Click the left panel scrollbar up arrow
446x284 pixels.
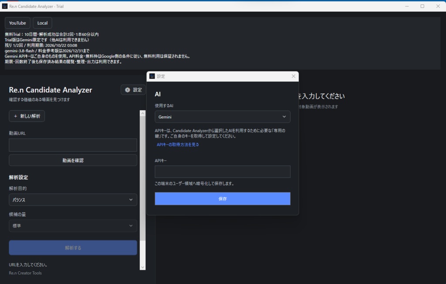point(143,113)
